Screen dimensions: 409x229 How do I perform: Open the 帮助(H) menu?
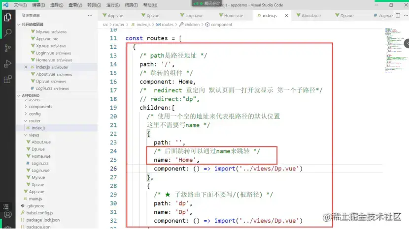tap(150, 5)
